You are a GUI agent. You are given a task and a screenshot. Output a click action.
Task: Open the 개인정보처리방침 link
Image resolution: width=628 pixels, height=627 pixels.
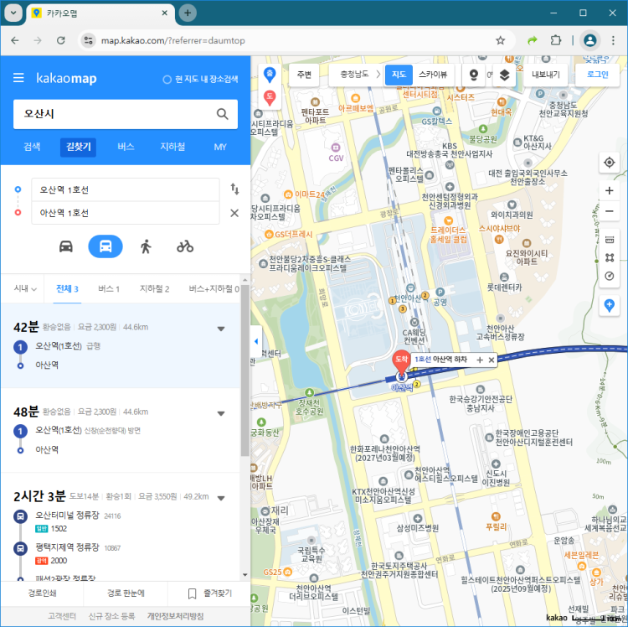coord(176,616)
